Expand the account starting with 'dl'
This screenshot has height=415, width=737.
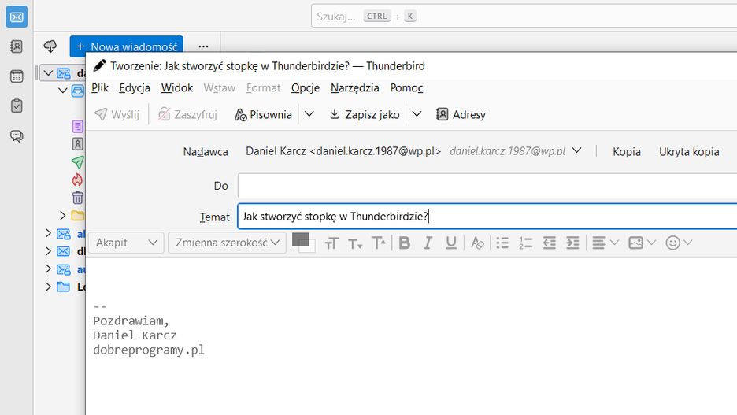pyautogui.click(x=48, y=251)
